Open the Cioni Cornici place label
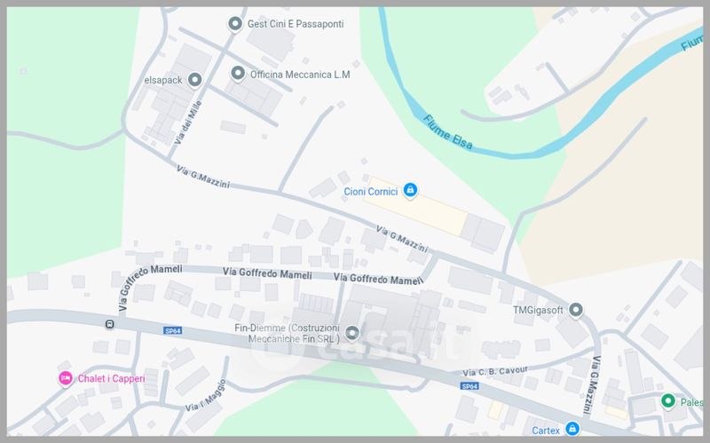 pyautogui.click(x=370, y=192)
